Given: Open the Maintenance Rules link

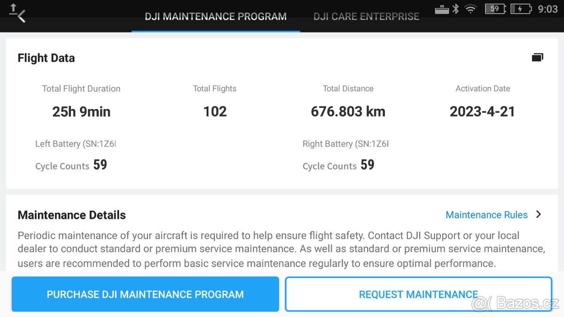Looking at the screenshot, I should (486, 215).
